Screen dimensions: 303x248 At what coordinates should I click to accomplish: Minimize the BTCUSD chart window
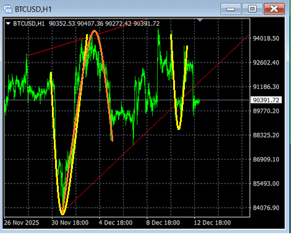[231, 9]
